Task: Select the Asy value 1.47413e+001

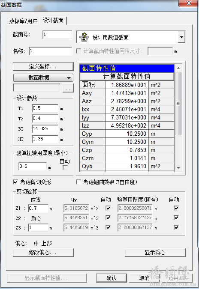Action: 127,93
